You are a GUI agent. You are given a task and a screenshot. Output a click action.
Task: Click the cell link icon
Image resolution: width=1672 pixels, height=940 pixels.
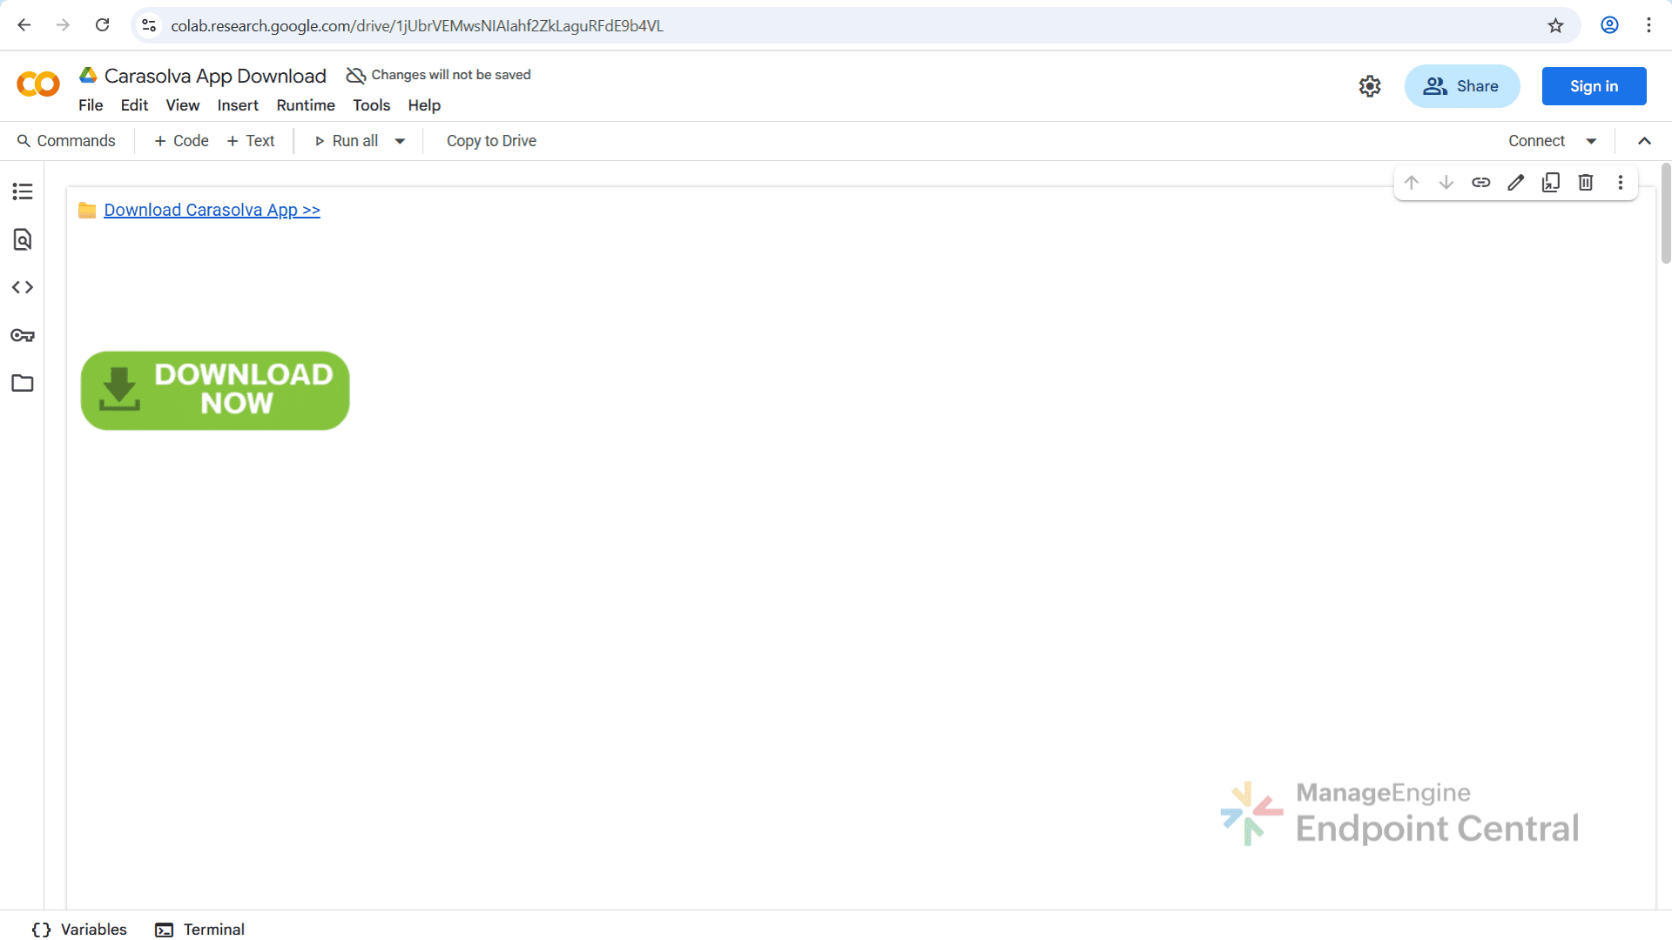[1480, 183]
